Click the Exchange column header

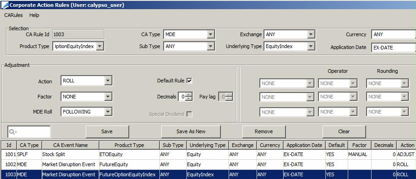243,145
